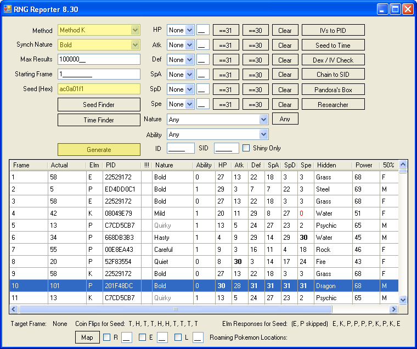
Task: Clear the Spe IV filter
Action: [285, 104]
